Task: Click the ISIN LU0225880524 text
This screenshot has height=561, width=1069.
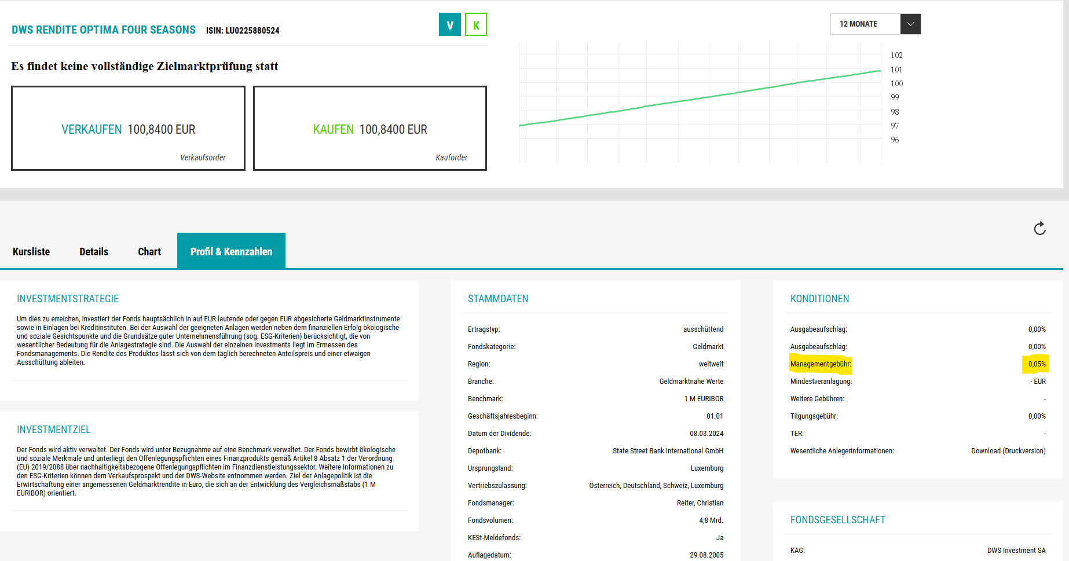Action: point(243,31)
